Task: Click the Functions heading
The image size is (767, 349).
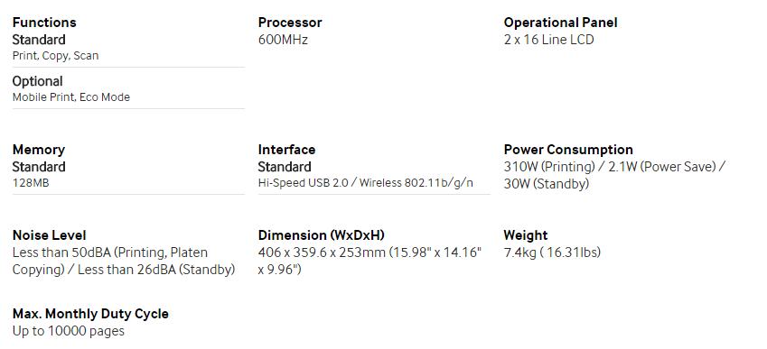Action: click(44, 23)
